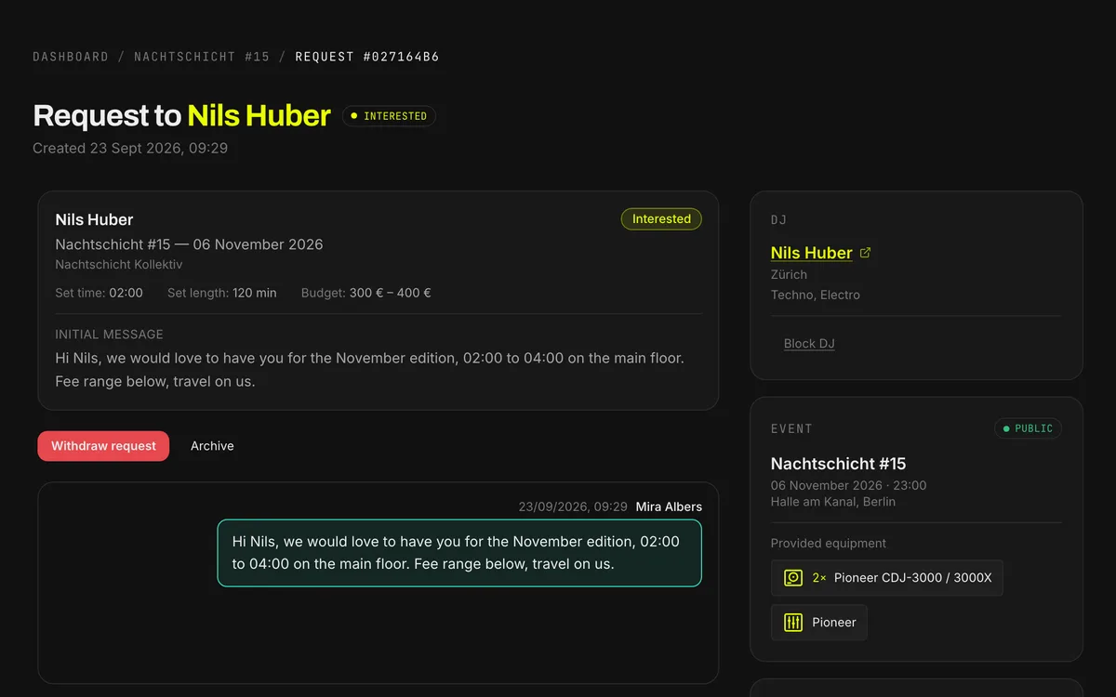Click sender name Mira Albers
The height and width of the screenshot is (697, 1116).
click(669, 506)
